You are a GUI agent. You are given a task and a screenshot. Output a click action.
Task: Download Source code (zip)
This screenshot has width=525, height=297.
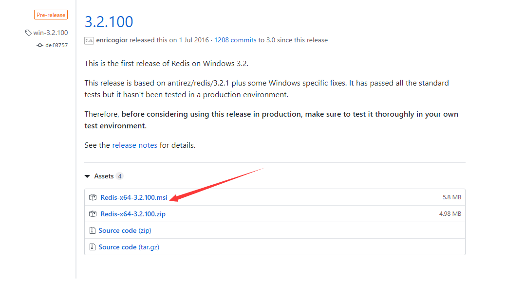125,230
